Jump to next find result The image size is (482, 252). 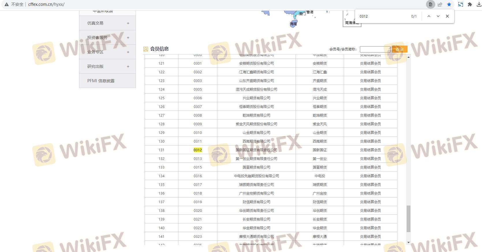[438, 16]
